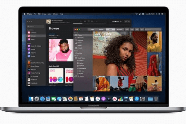
Task: Select For You in Music sidebar
Action: tap(36, 33)
